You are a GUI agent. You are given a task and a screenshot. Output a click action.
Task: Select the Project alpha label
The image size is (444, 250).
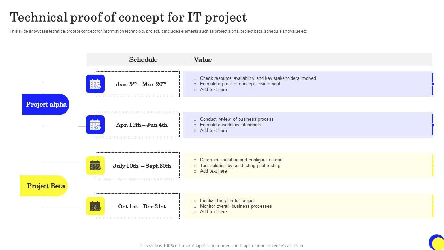tap(46, 105)
